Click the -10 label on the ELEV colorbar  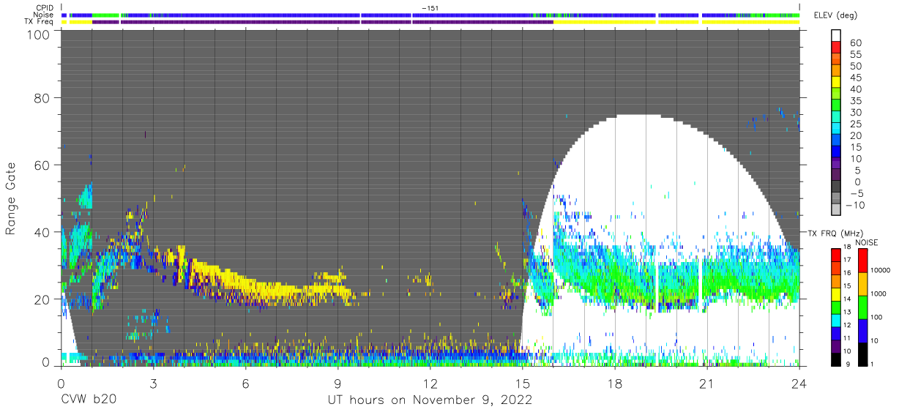[x=855, y=205]
